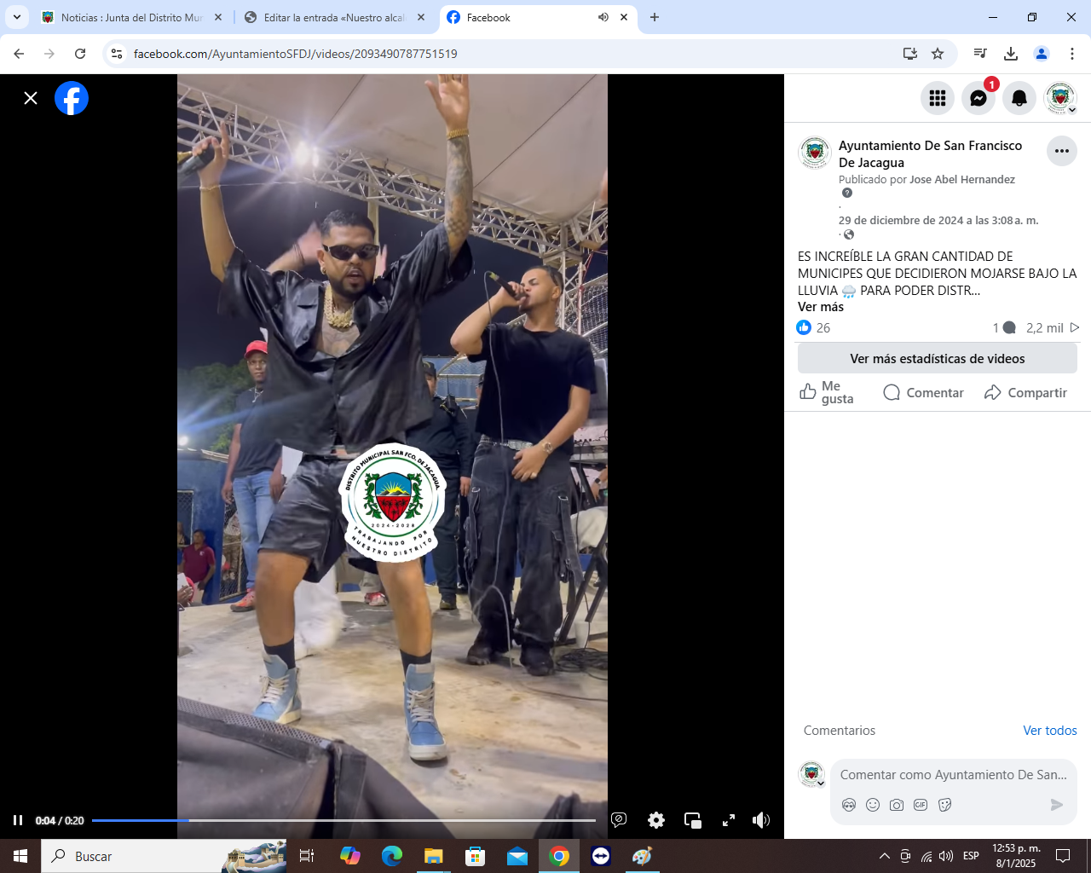Screen dimensions: 1091x873
Task: Toggle picture-in-picture mini player
Action: tap(693, 820)
